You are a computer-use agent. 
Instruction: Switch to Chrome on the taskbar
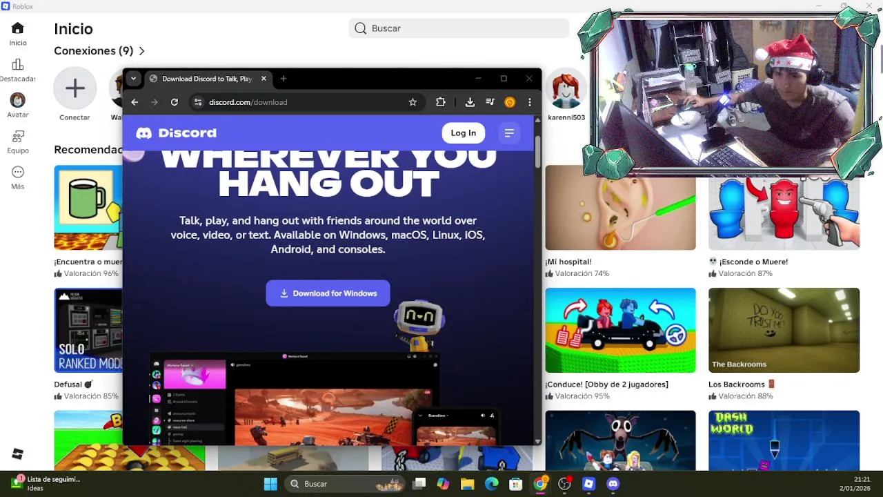click(540, 484)
